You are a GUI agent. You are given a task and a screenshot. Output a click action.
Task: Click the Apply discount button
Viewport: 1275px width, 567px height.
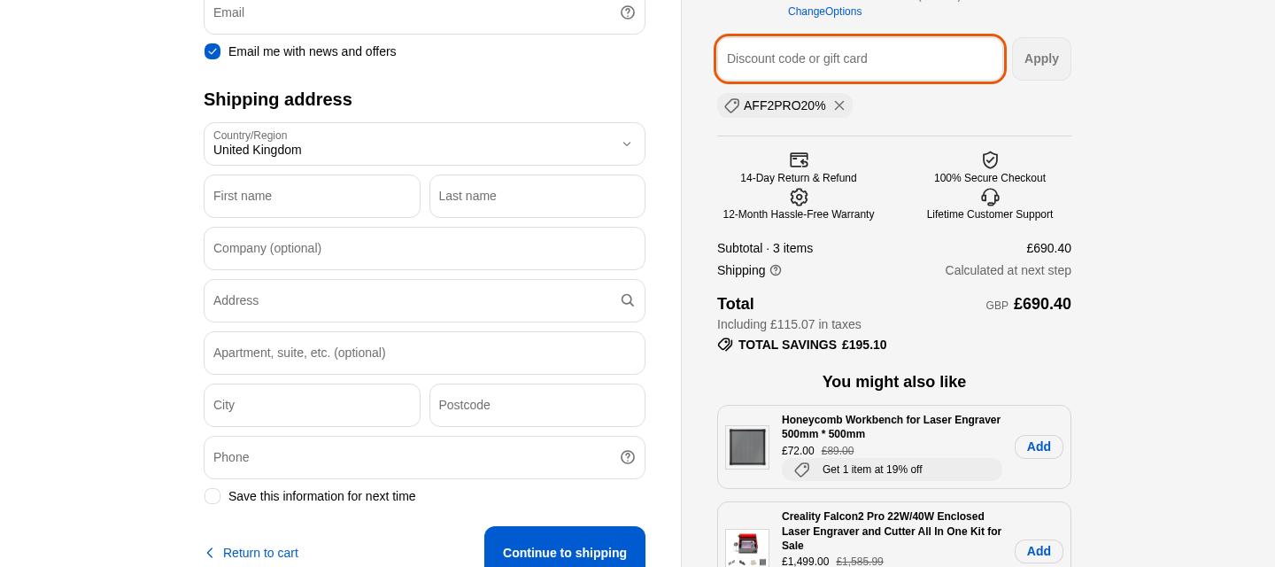pyautogui.click(x=1041, y=58)
